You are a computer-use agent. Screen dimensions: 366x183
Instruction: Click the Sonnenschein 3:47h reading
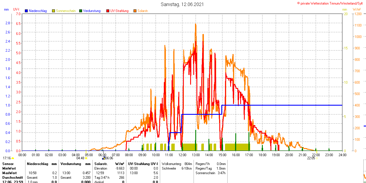tap(221, 173)
